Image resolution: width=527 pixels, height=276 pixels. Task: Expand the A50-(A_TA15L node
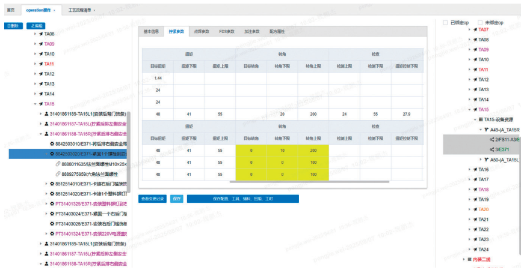[x=480, y=160]
